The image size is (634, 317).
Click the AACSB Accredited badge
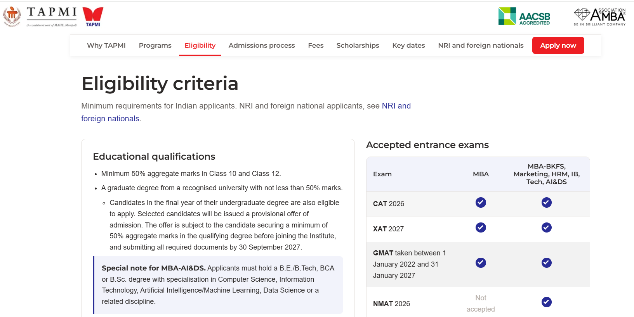pyautogui.click(x=524, y=16)
